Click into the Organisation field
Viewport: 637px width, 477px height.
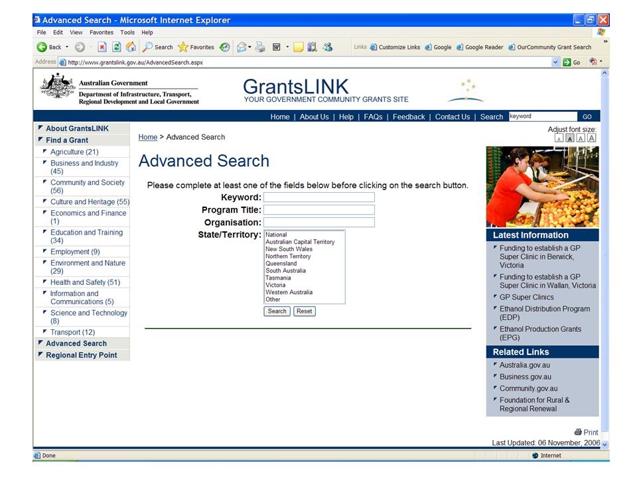click(319, 223)
